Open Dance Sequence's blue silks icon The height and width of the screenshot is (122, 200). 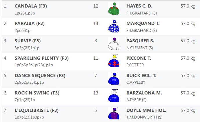click(114, 78)
